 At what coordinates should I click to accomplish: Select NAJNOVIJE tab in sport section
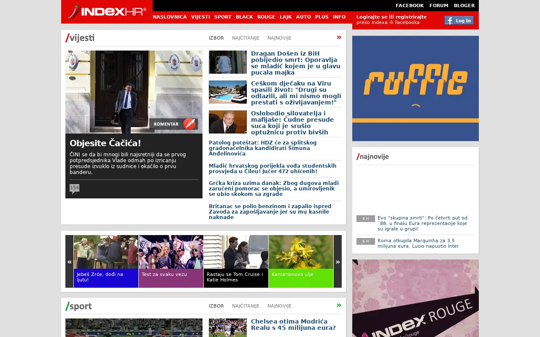coord(279,306)
